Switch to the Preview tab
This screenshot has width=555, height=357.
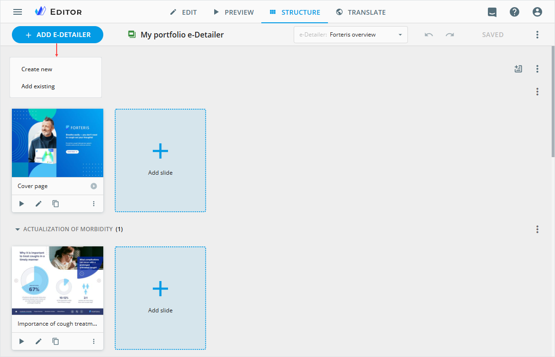coord(234,12)
